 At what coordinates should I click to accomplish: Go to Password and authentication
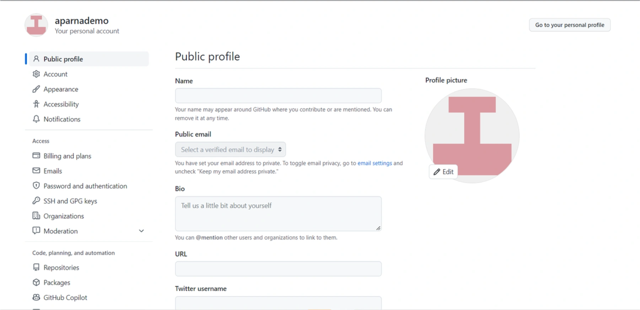pos(85,186)
